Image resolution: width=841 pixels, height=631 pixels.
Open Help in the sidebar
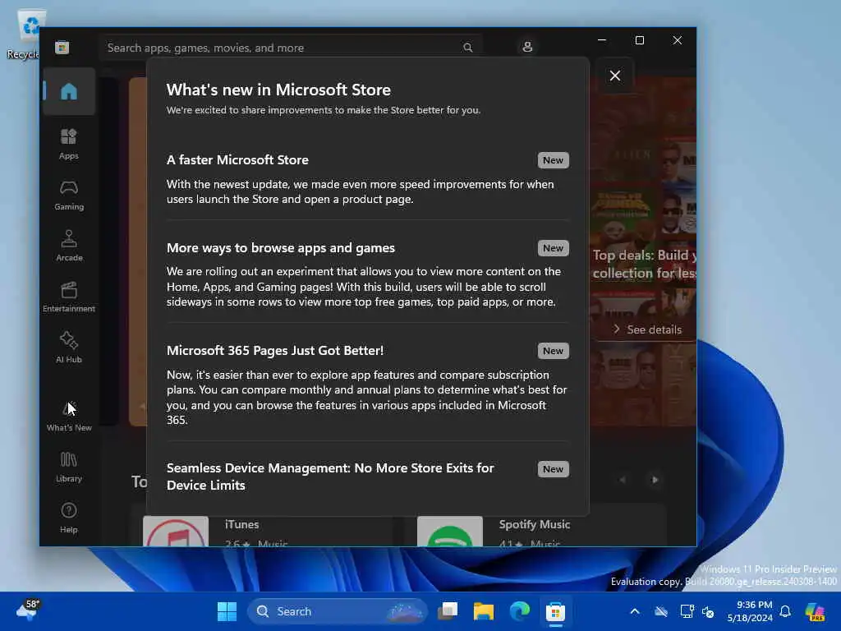(x=69, y=518)
